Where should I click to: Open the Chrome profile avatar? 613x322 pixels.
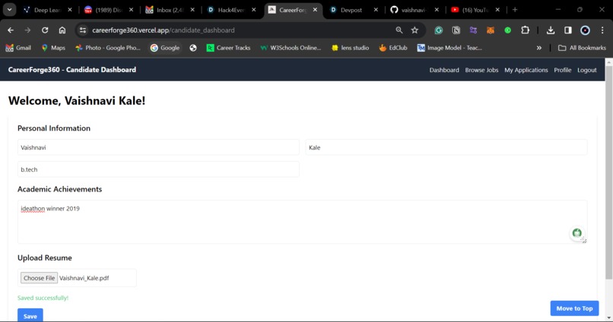coord(585,30)
